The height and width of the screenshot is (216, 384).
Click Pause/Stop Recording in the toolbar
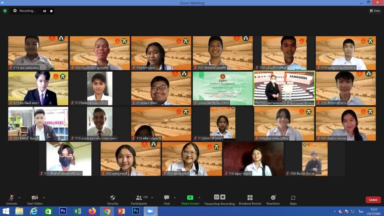[x=219, y=199]
